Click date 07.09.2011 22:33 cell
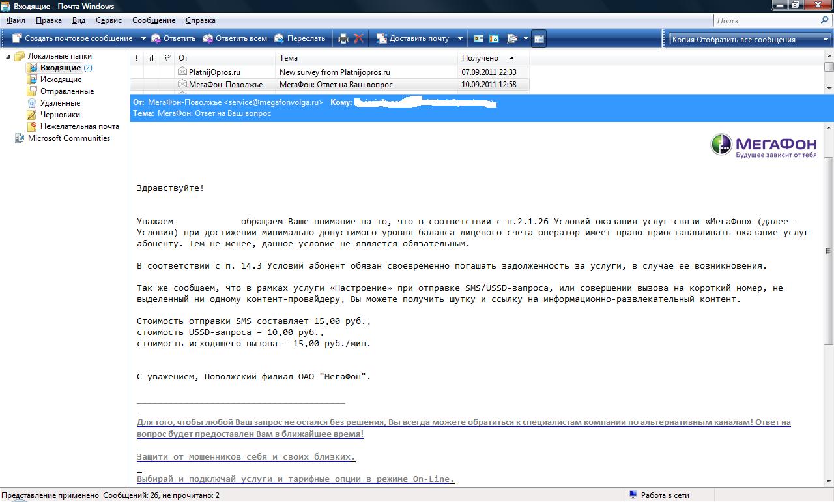Viewport: 834px width, 502px height. point(489,72)
